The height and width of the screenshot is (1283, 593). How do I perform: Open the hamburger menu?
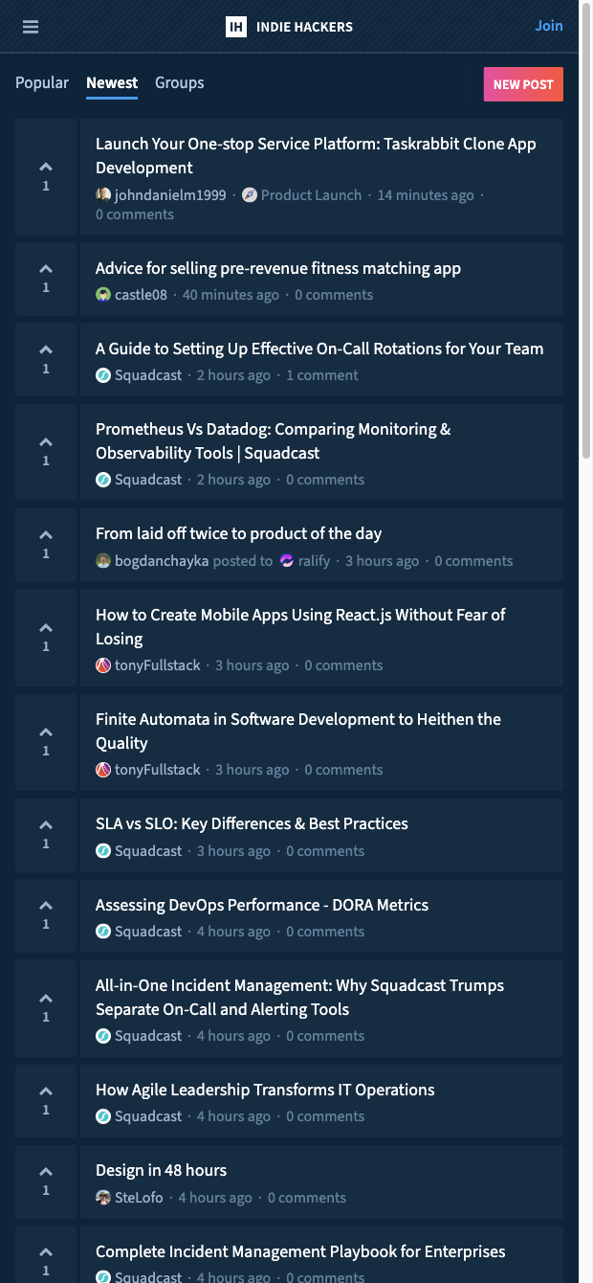(x=31, y=27)
